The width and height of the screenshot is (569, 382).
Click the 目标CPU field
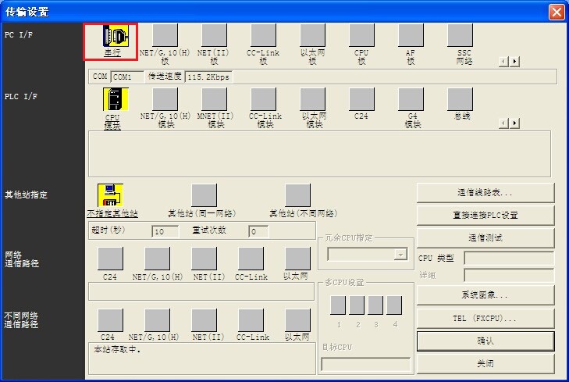tap(366, 364)
